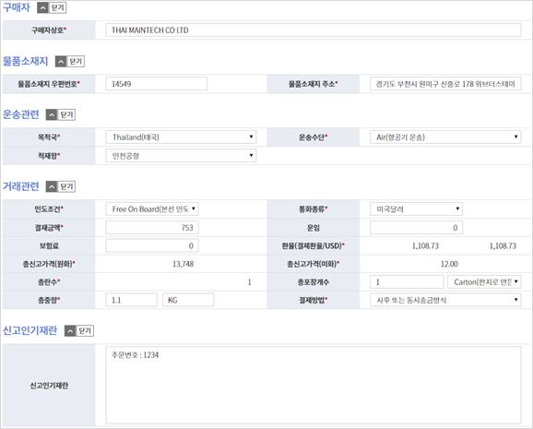Collapse the 운송관련 section with 닫기 icon
Image resolution: width=533 pixels, height=429 pixels.
tap(61, 114)
